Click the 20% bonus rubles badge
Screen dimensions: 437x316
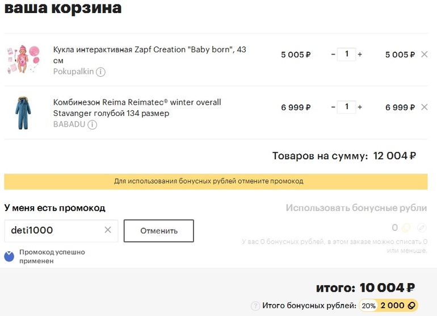tap(369, 306)
